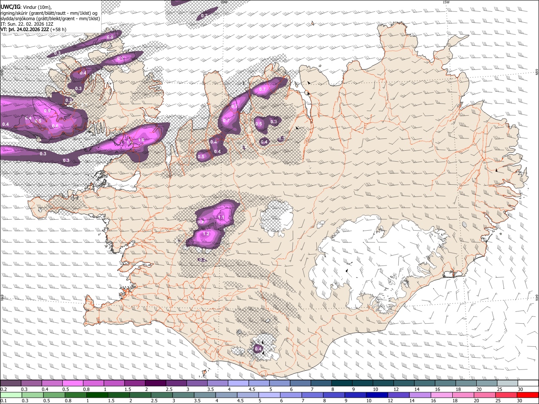Click the '0.8' label in the rain legend row

pos(68,401)
